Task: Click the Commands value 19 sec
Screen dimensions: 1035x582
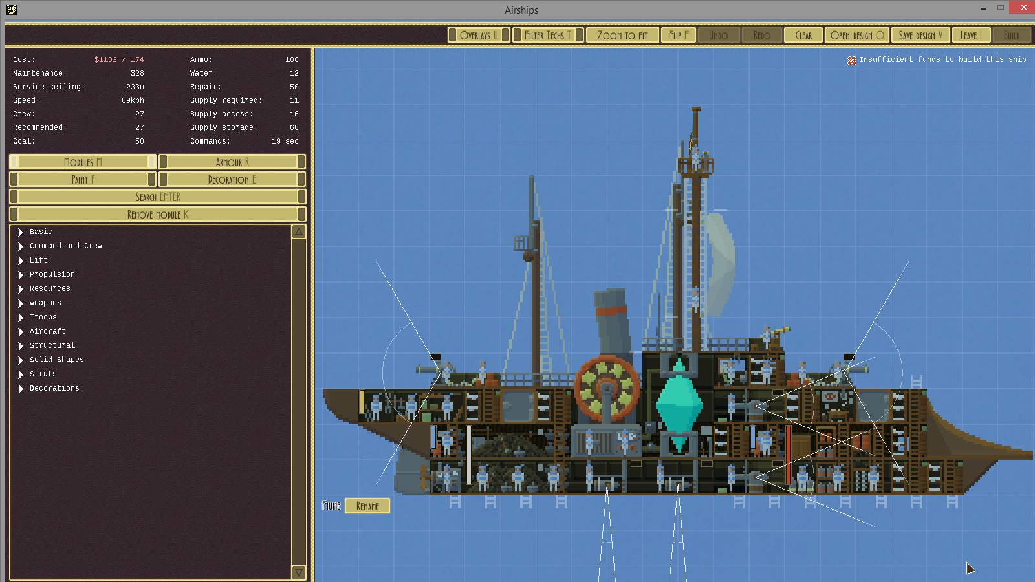Action: (x=285, y=141)
